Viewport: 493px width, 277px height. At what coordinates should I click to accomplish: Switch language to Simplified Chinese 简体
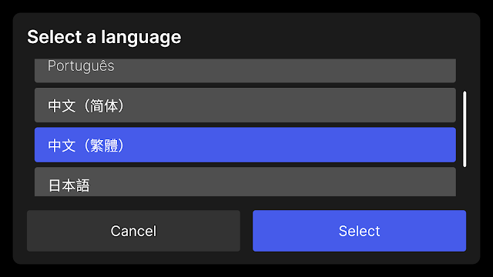(x=245, y=105)
